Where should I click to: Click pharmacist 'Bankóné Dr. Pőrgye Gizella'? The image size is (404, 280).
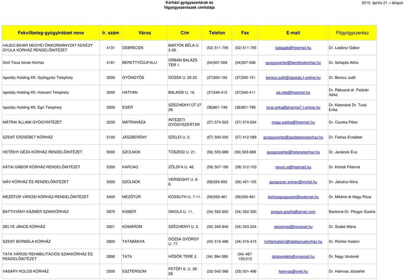pyautogui.click(x=352, y=212)
